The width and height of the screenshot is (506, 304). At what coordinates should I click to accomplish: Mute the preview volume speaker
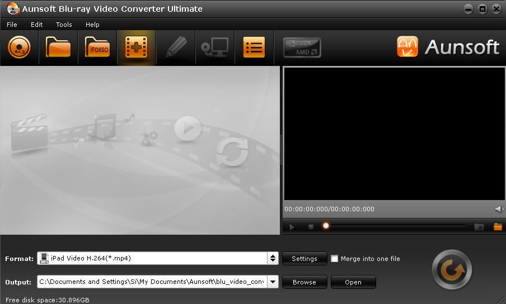click(x=499, y=210)
